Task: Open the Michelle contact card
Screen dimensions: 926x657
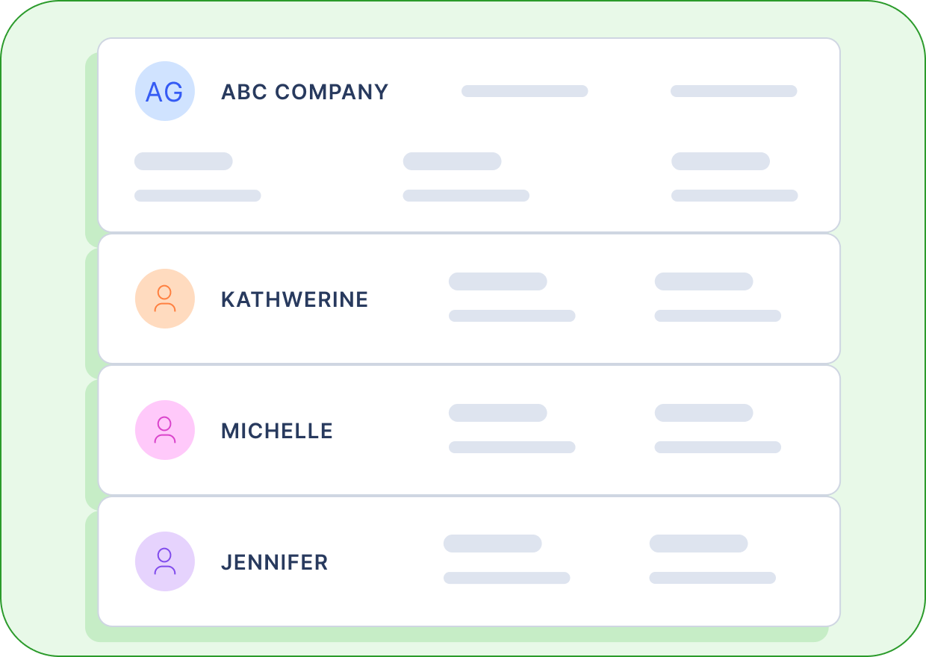Action: (x=469, y=430)
